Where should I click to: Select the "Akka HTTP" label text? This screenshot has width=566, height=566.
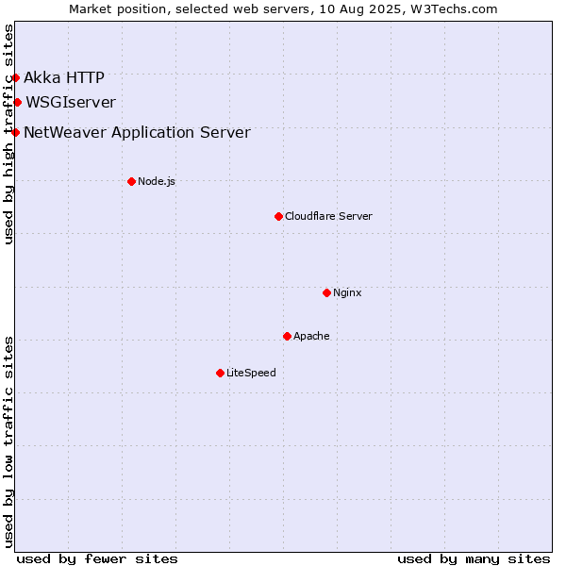tap(64, 78)
